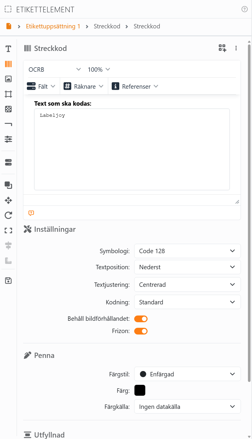This screenshot has width=252, height=439.
Task: Toggle Behåll bildförhållandet switch
Action: [141, 319]
